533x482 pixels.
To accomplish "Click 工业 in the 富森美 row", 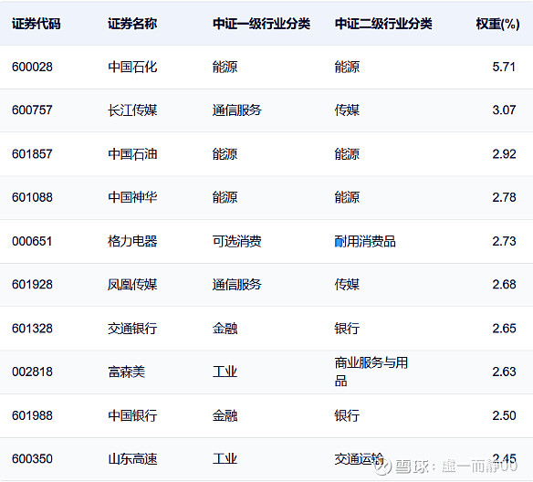I will [x=225, y=372].
